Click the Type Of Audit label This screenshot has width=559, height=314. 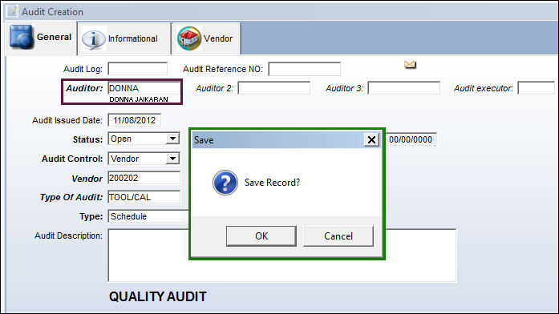[x=71, y=197]
